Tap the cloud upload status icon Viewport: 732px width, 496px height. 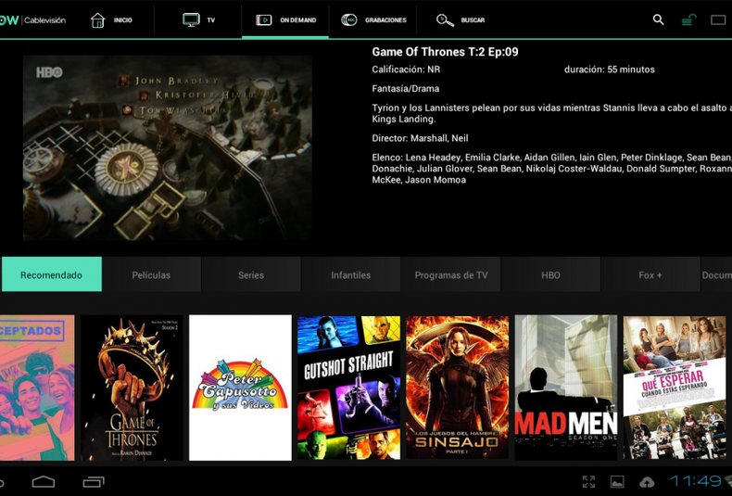tap(647, 482)
